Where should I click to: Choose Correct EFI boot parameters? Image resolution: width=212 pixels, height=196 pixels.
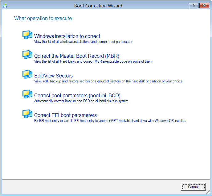point(65,115)
